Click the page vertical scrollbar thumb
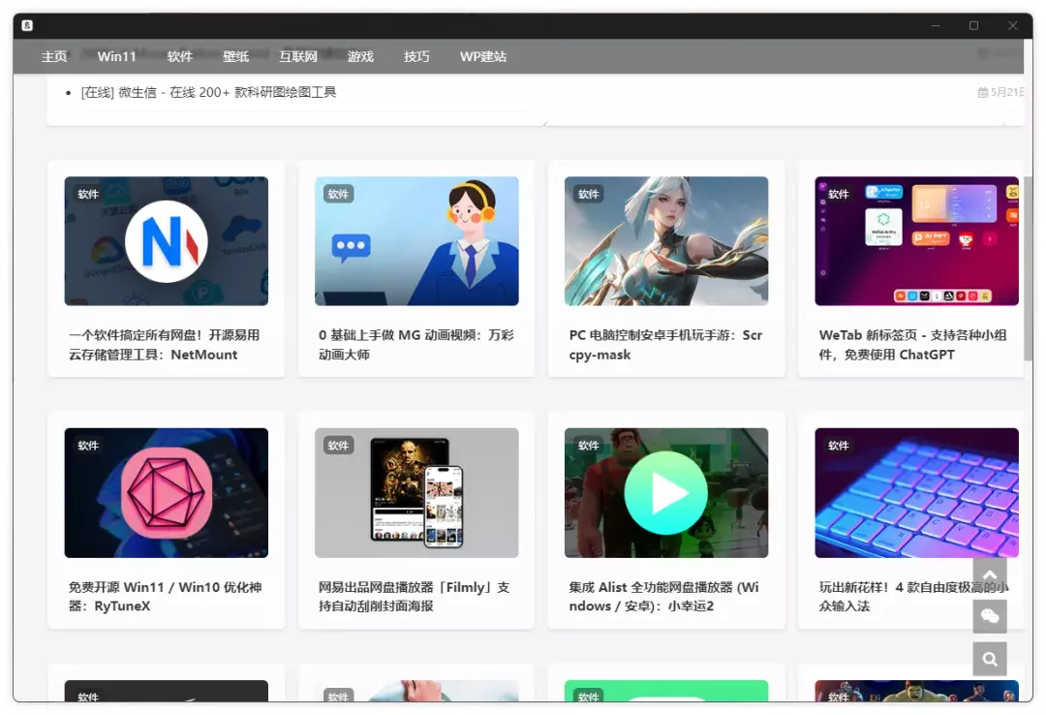This screenshot has height=715, width=1046. coord(1028,268)
